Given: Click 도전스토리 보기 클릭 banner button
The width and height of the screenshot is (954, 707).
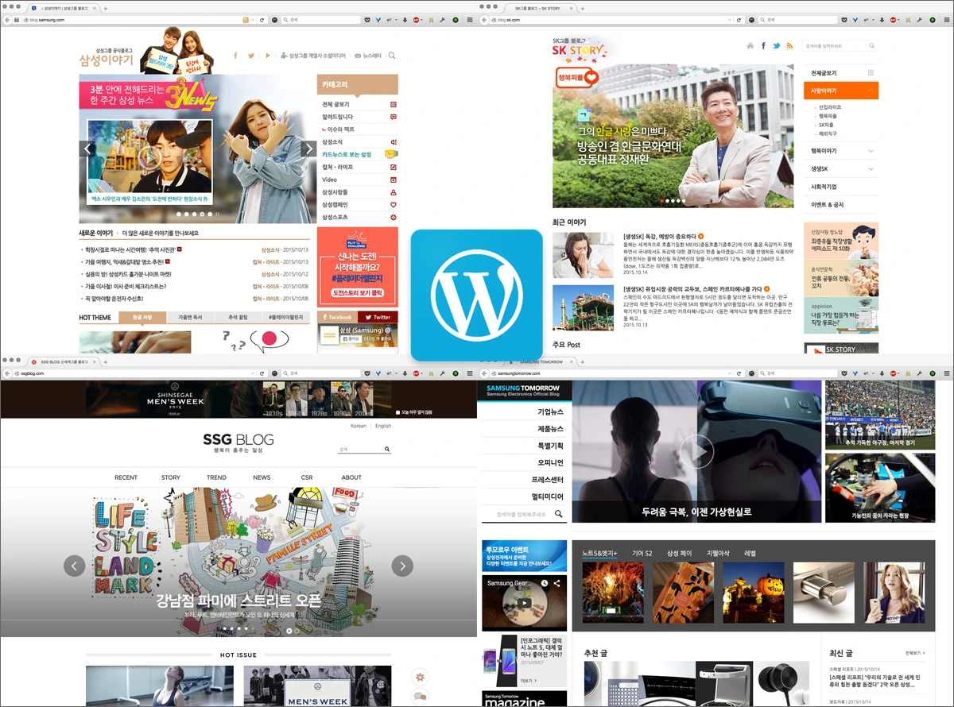Looking at the screenshot, I should click(x=357, y=295).
